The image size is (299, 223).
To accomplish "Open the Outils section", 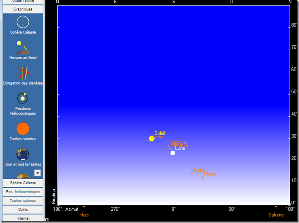I will (x=23, y=209).
